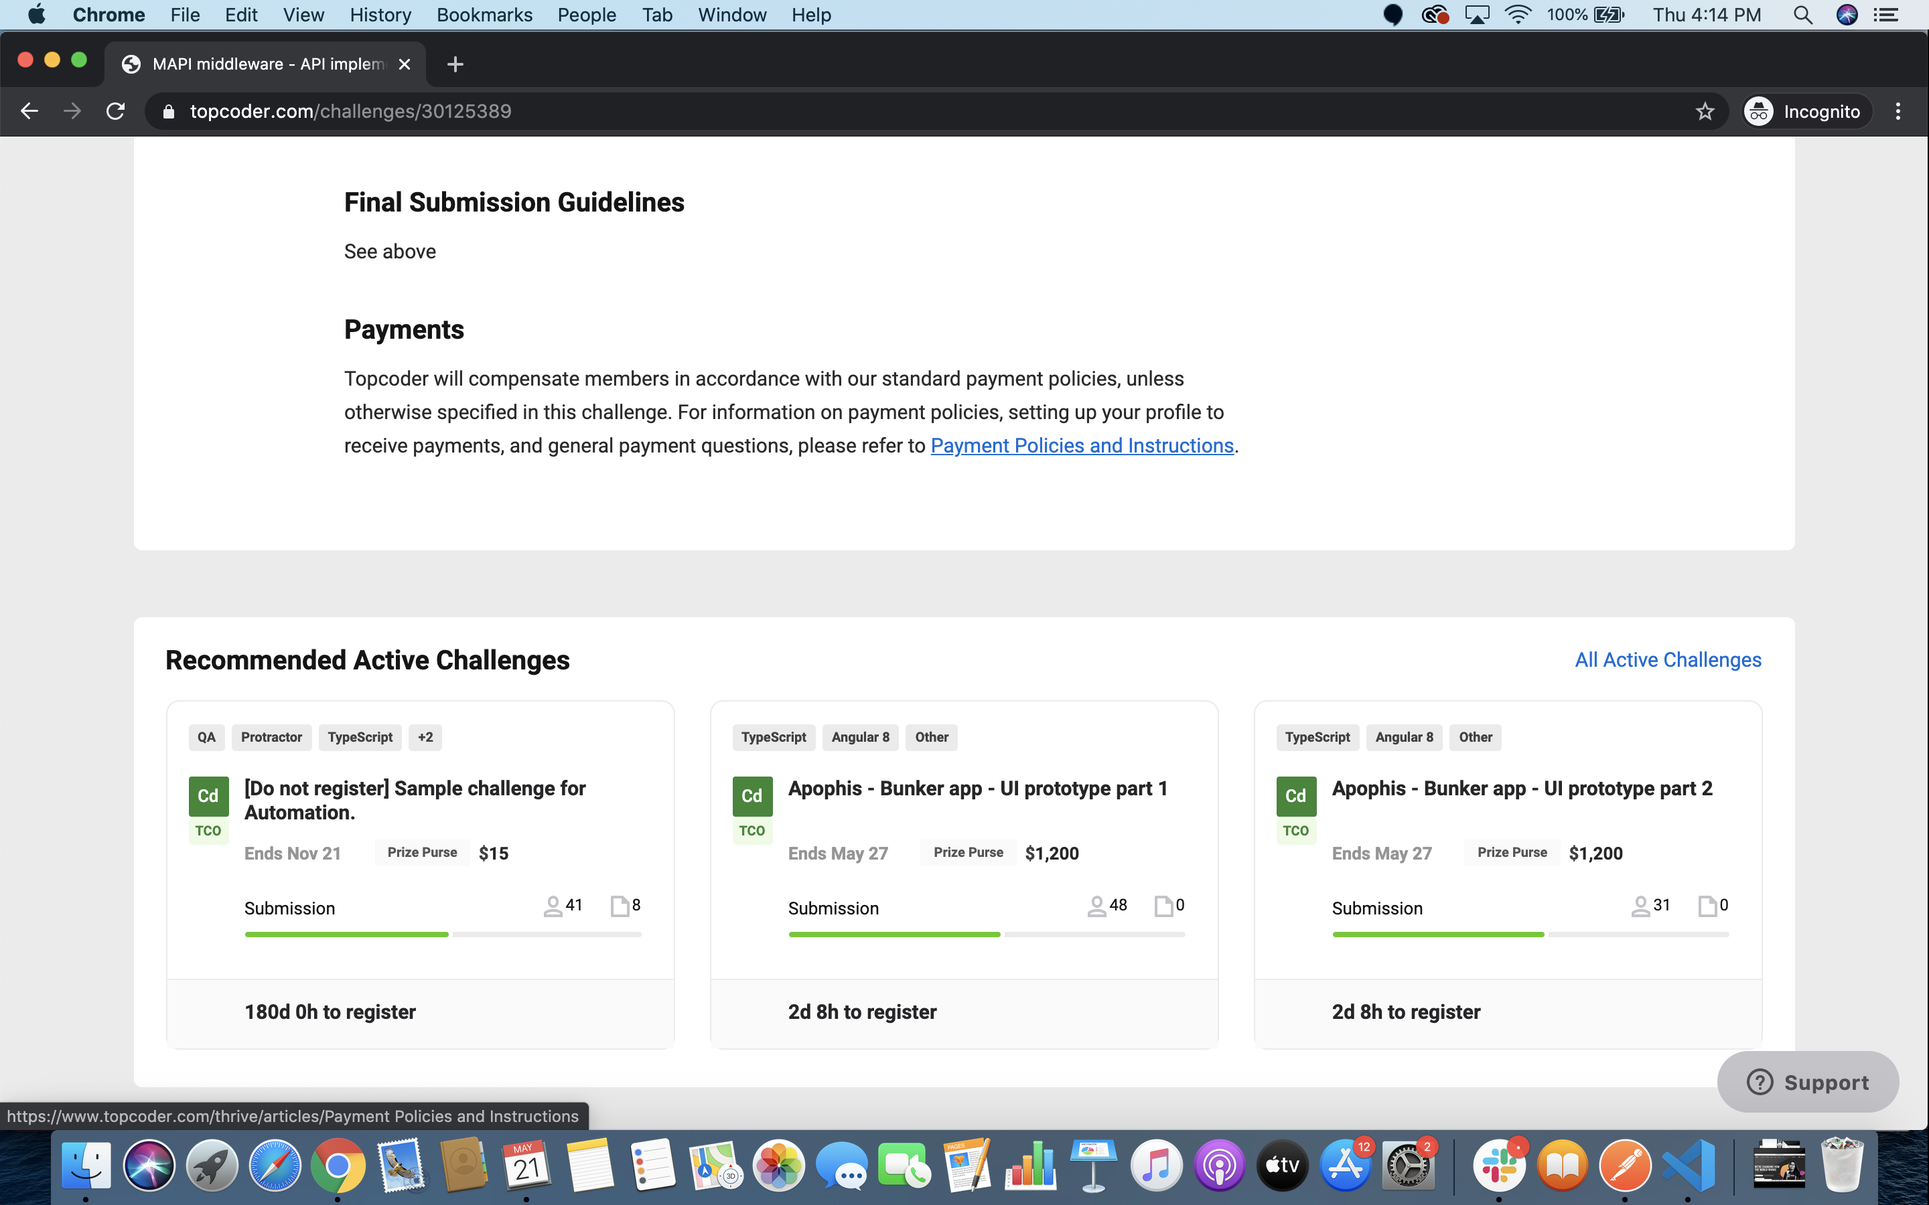Screen dimensions: 1929x1205
Task: Open System Preferences from the Dock
Action: coord(1409,1166)
